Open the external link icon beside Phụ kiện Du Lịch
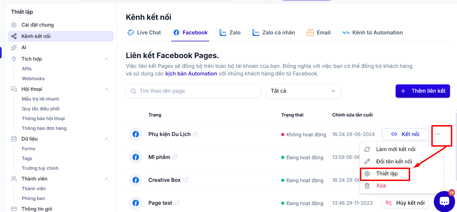 pyautogui.click(x=195, y=134)
